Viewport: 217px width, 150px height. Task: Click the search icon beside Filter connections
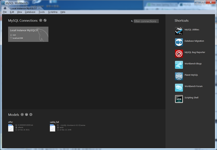132,21
